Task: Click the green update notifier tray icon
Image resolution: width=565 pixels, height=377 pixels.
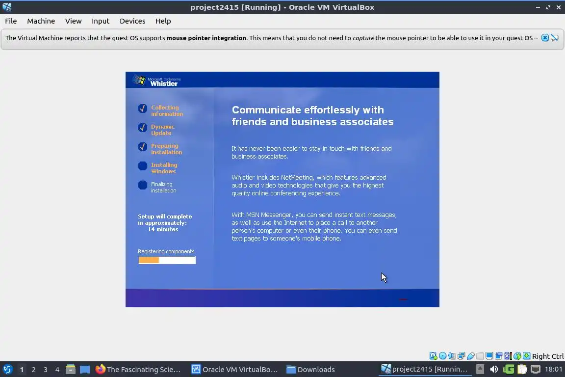Action: coord(509,369)
